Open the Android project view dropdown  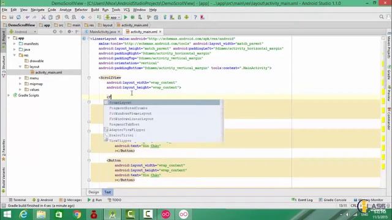click(x=23, y=32)
